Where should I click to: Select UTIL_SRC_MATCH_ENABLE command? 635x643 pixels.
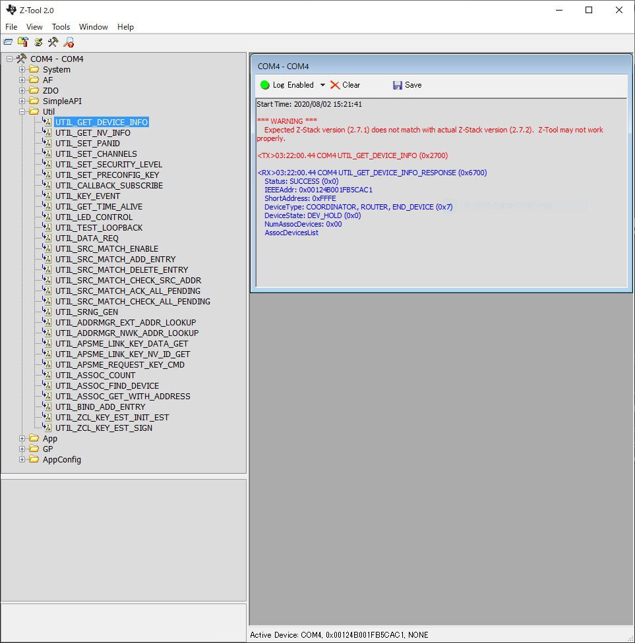click(107, 248)
